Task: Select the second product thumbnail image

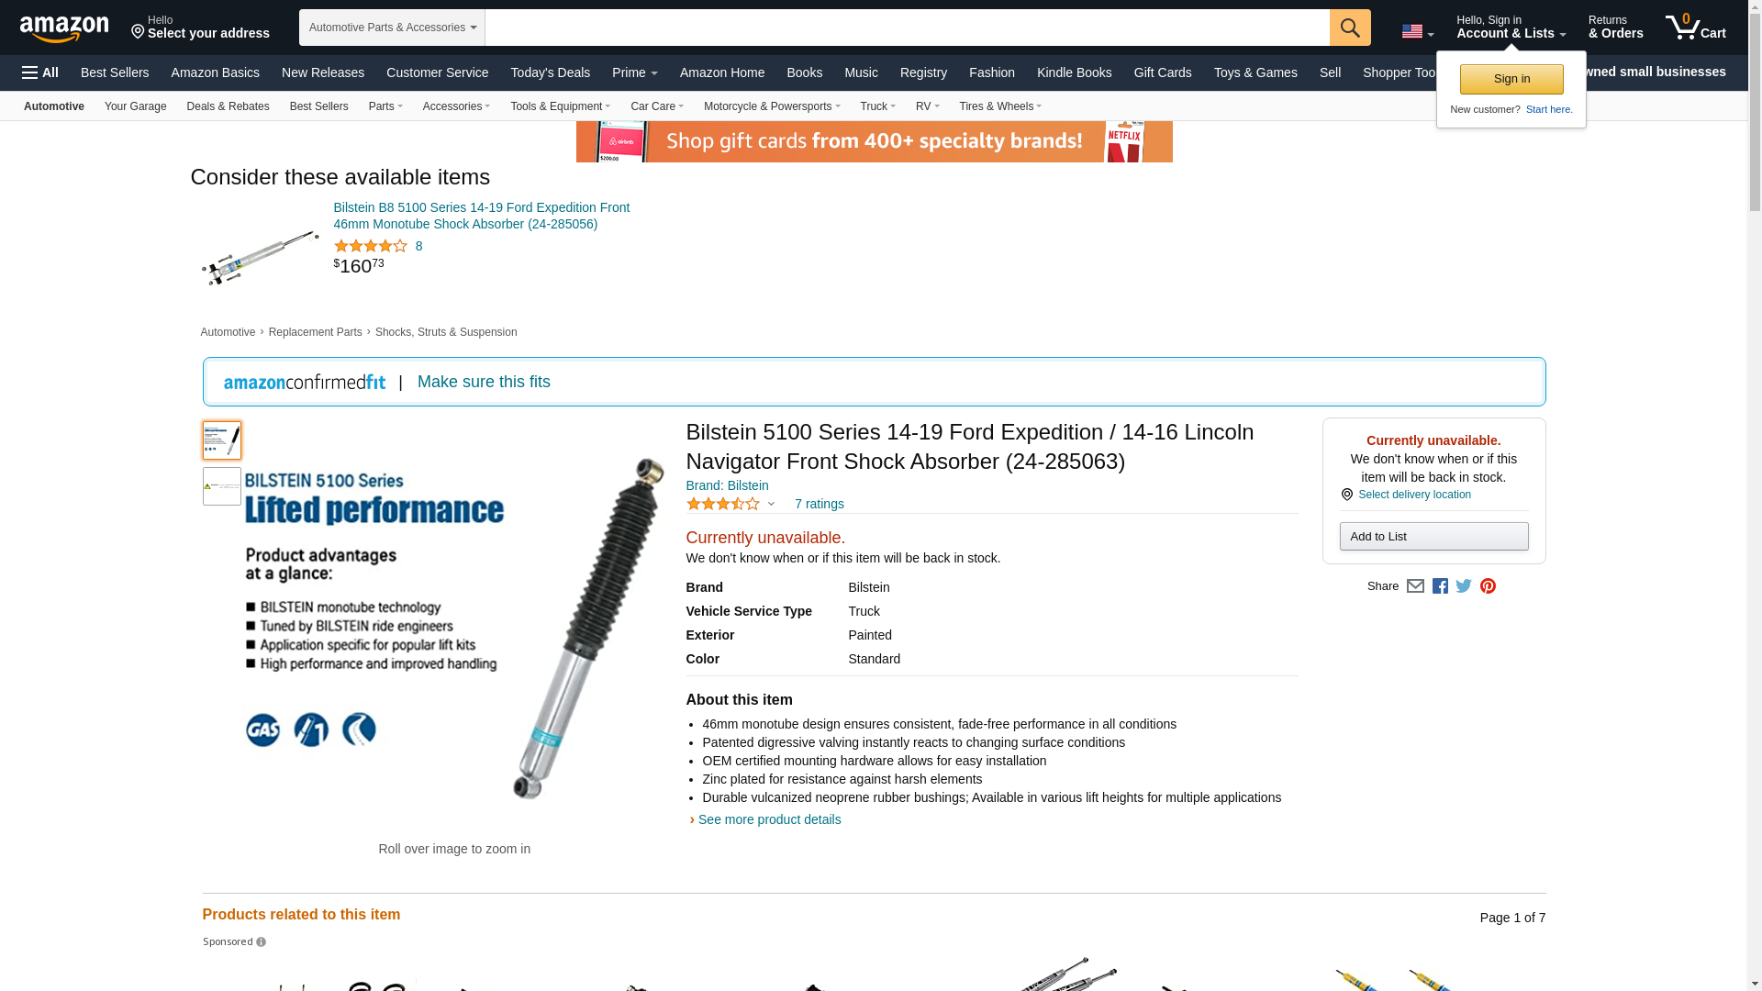Action: [x=222, y=486]
